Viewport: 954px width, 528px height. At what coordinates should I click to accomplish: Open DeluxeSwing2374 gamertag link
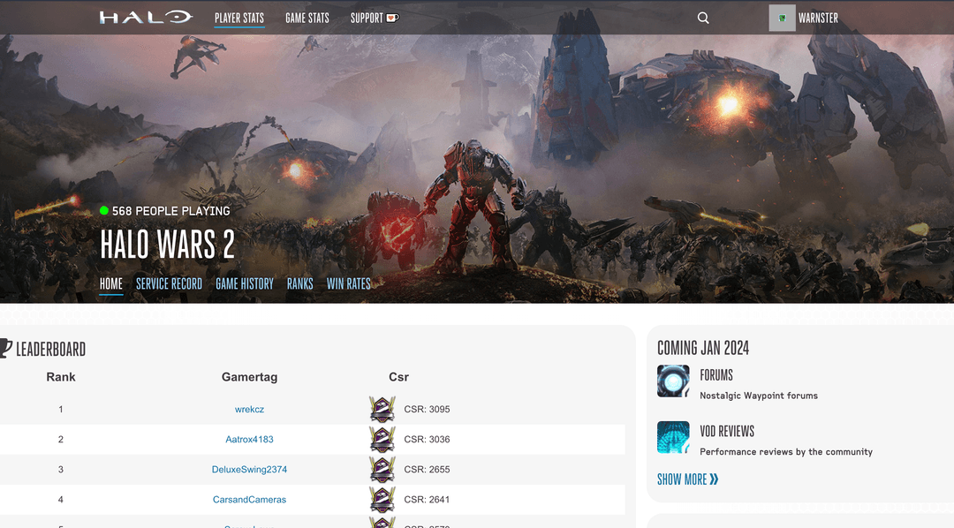coord(249,470)
